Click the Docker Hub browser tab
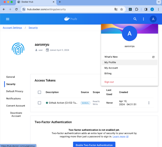Viewport: 162px width, 147px height. 36,2
